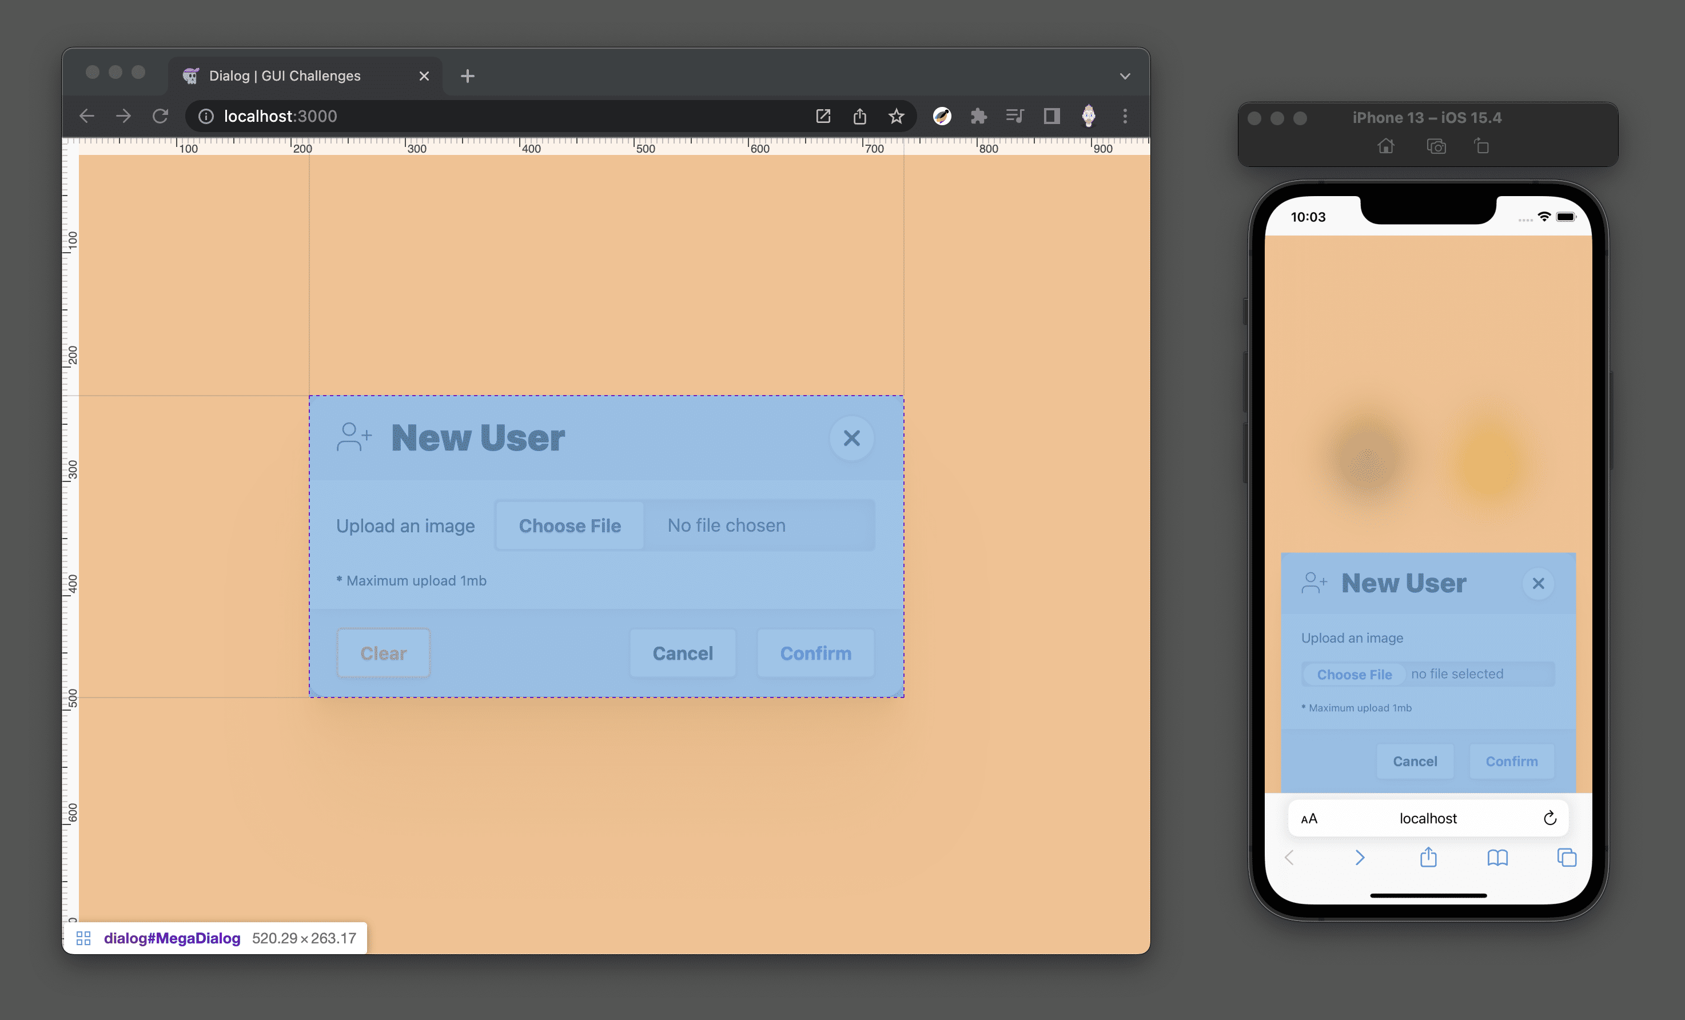Screen dimensions: 1685x1020
Task: Click the Choose File button to upload image
Action: 569,524
